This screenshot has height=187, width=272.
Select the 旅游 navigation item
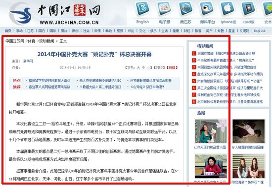(x=198, y=31)
